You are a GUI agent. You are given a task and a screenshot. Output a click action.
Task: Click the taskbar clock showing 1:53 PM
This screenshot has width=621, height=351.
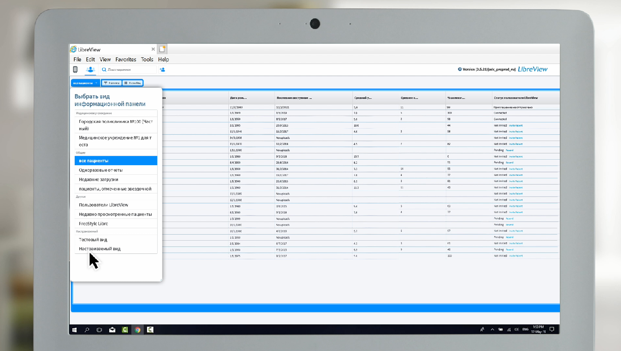(x=538, y=329)
